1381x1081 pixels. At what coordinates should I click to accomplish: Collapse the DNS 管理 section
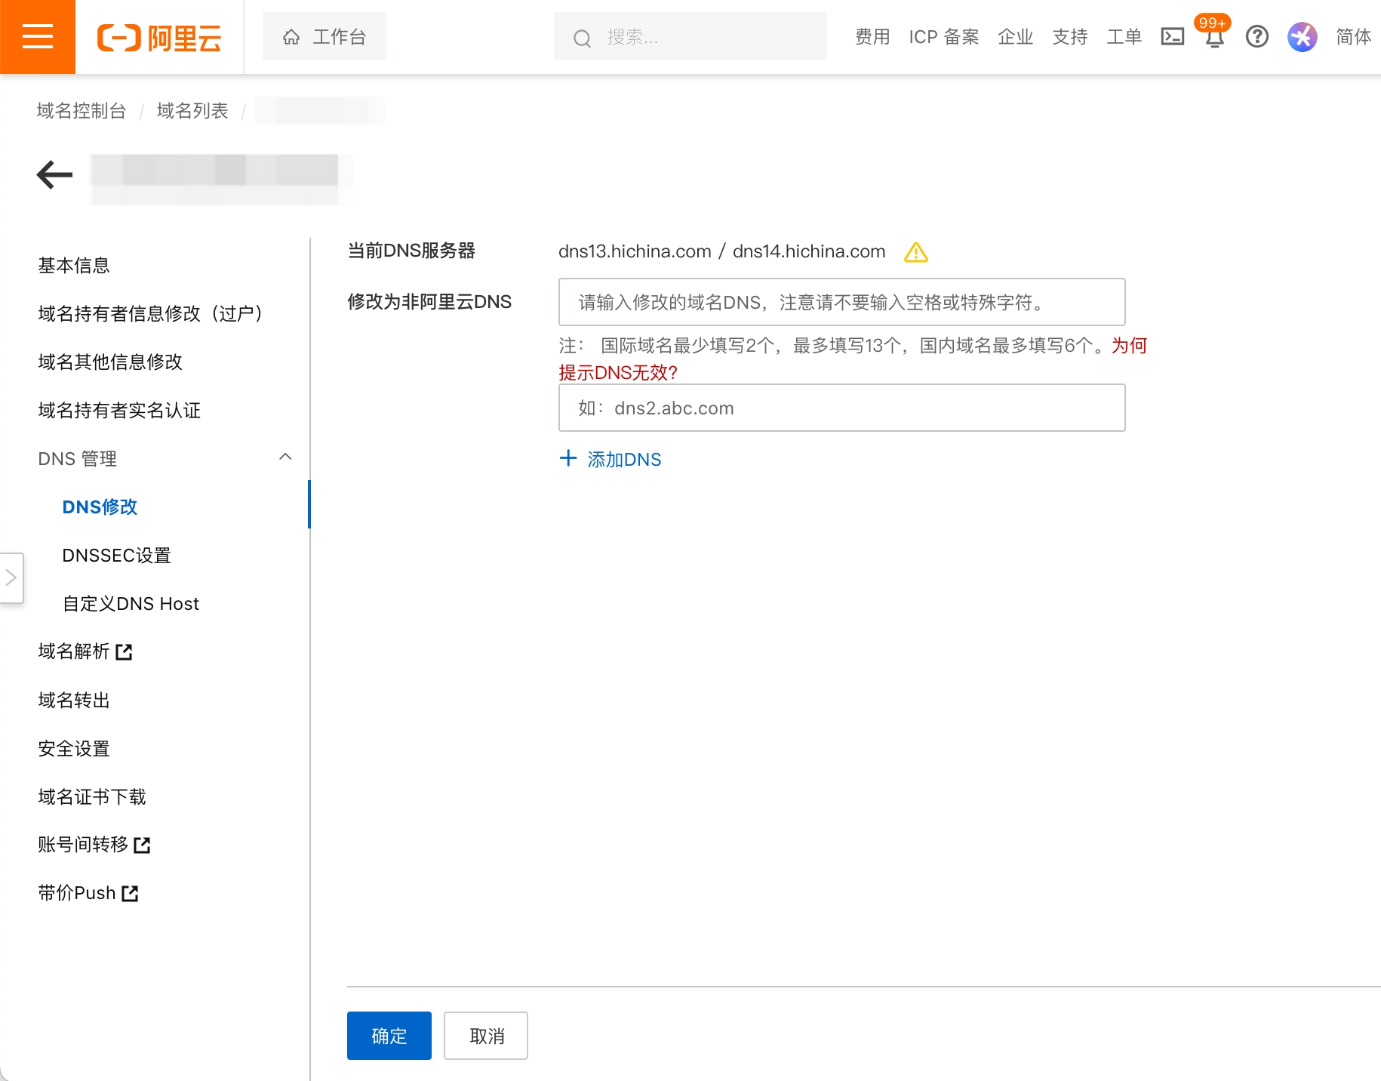(x=165, y=458)
